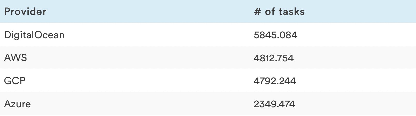Select the AWS provider cell

point(16,58)
